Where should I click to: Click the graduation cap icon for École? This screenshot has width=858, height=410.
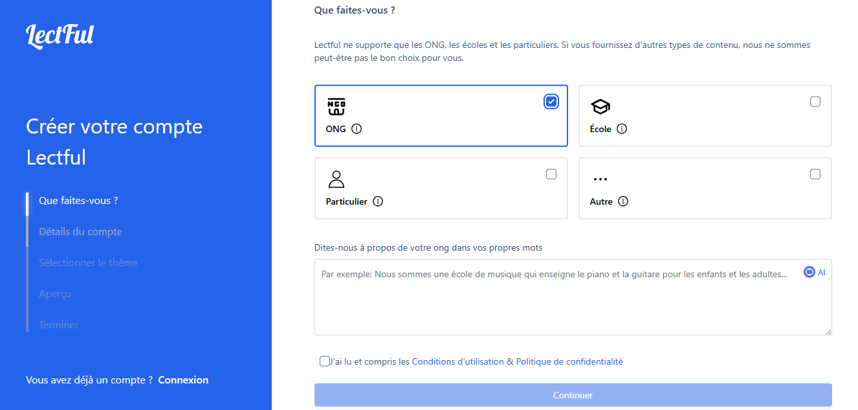pos(600,106)
